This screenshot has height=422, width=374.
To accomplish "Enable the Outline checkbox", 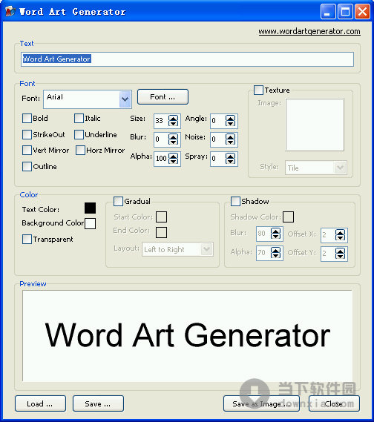I will coord(27,166).
